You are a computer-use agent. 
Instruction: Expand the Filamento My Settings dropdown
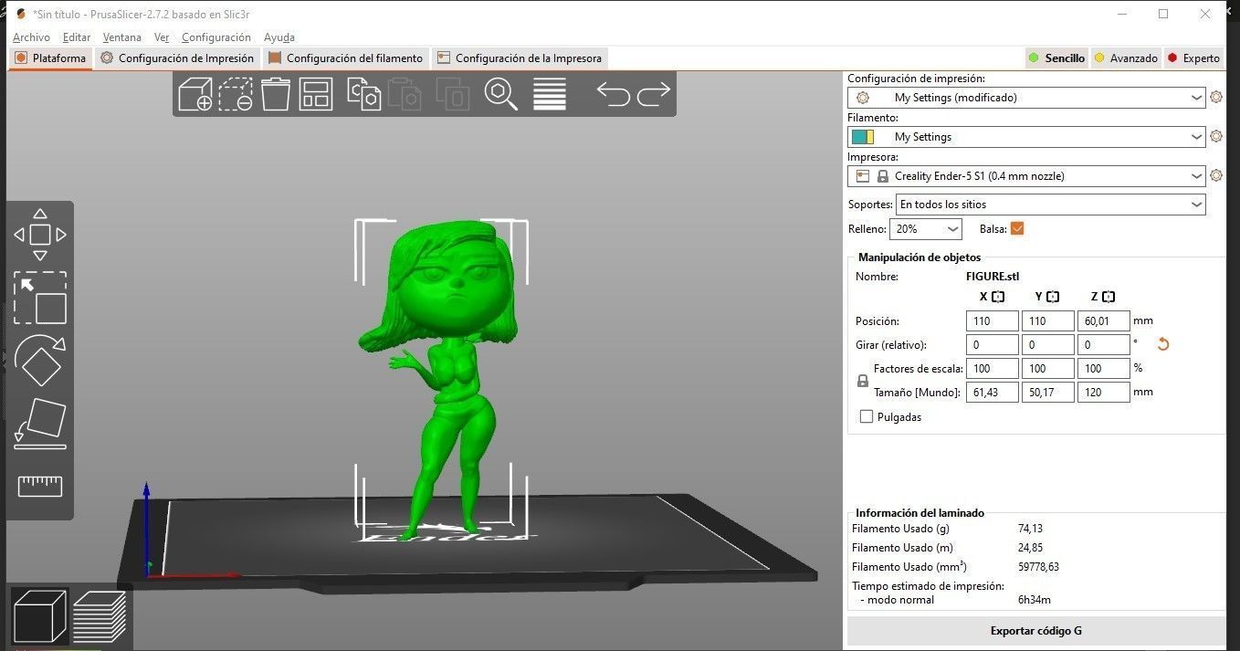pos(1026,137)
